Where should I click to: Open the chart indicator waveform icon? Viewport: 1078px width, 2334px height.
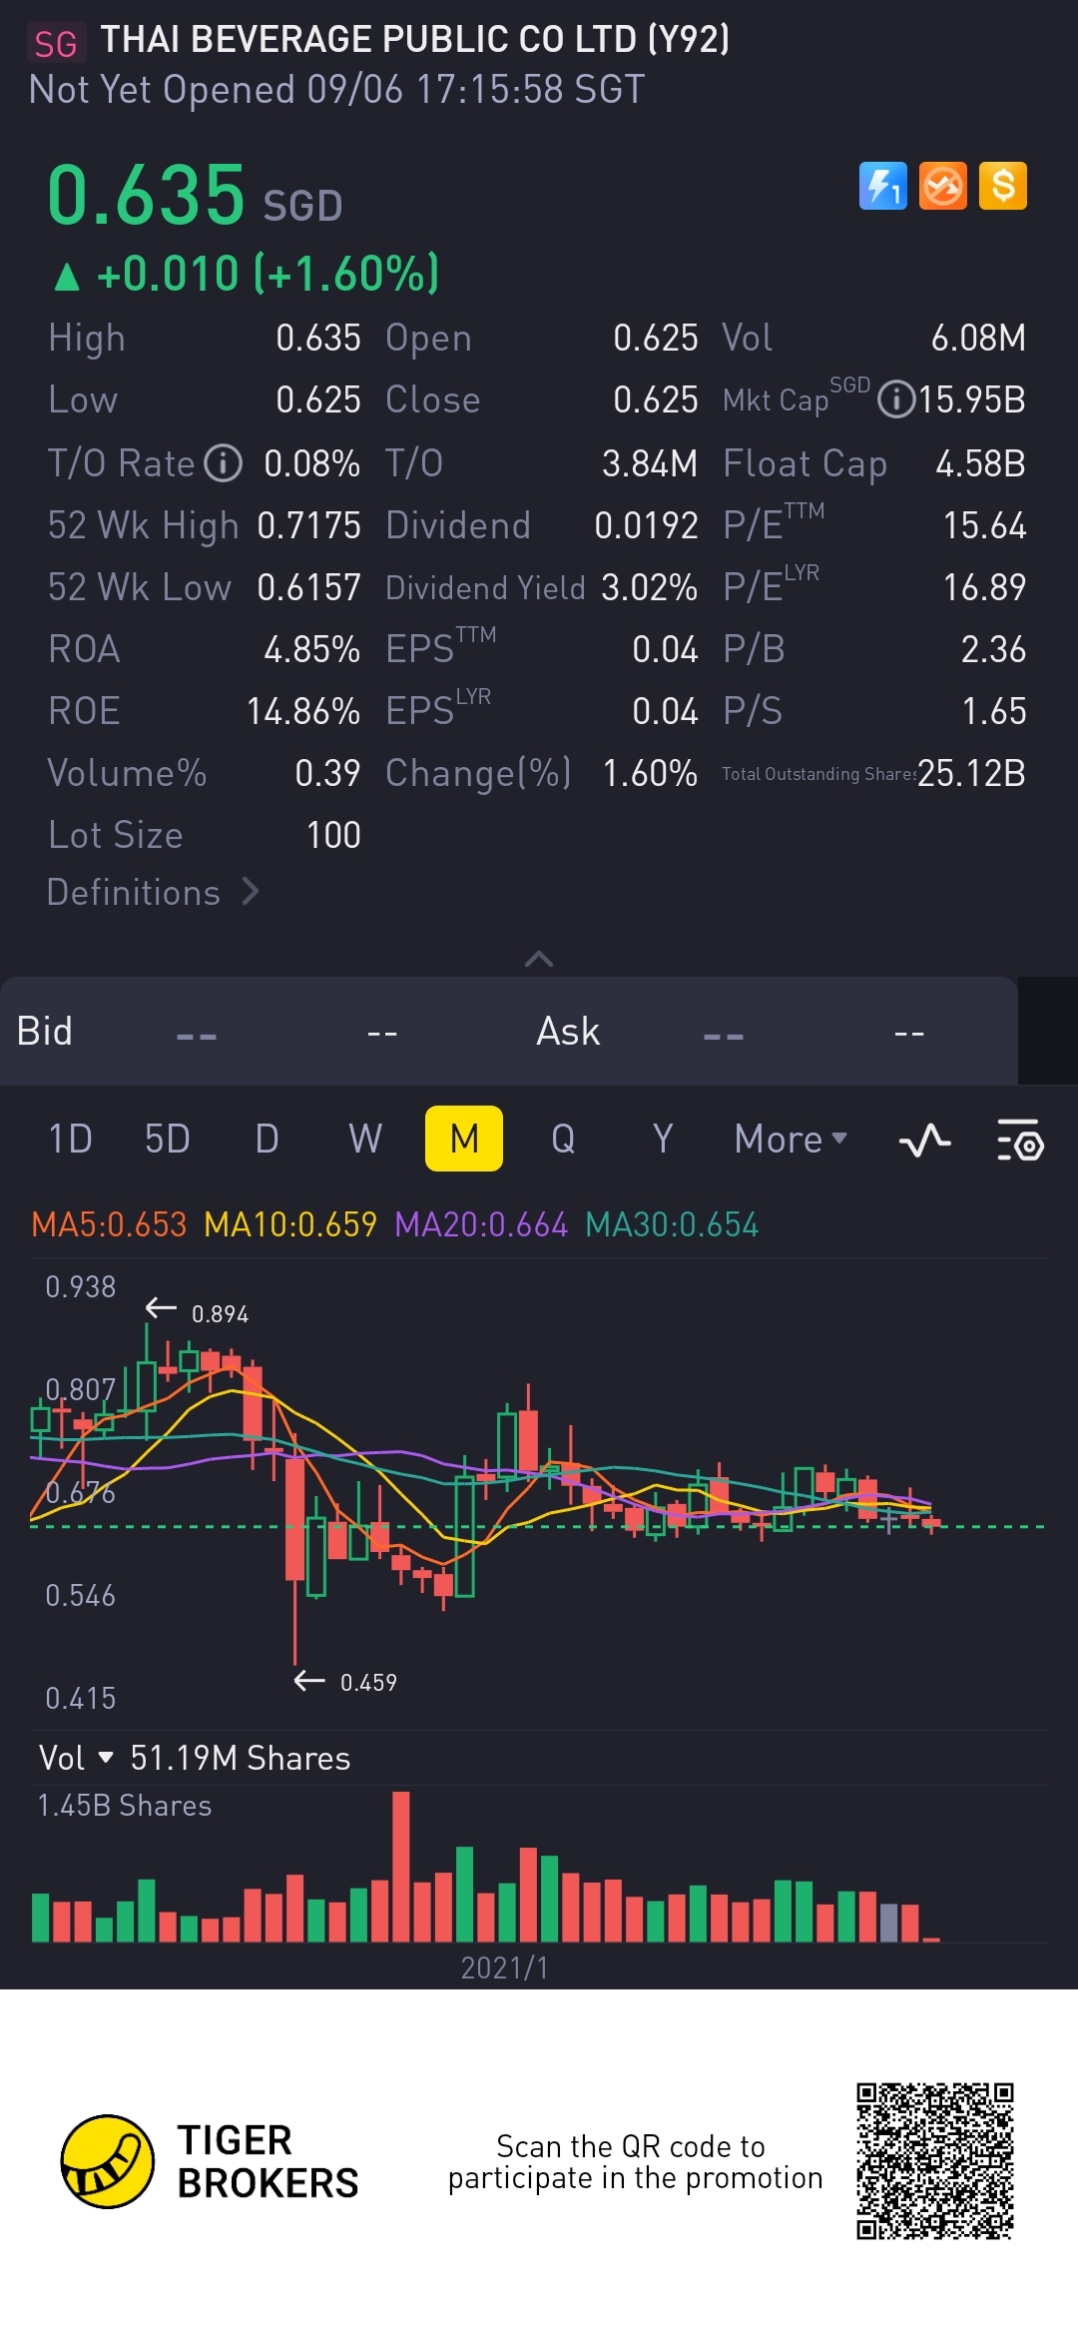click(924, 1140)
